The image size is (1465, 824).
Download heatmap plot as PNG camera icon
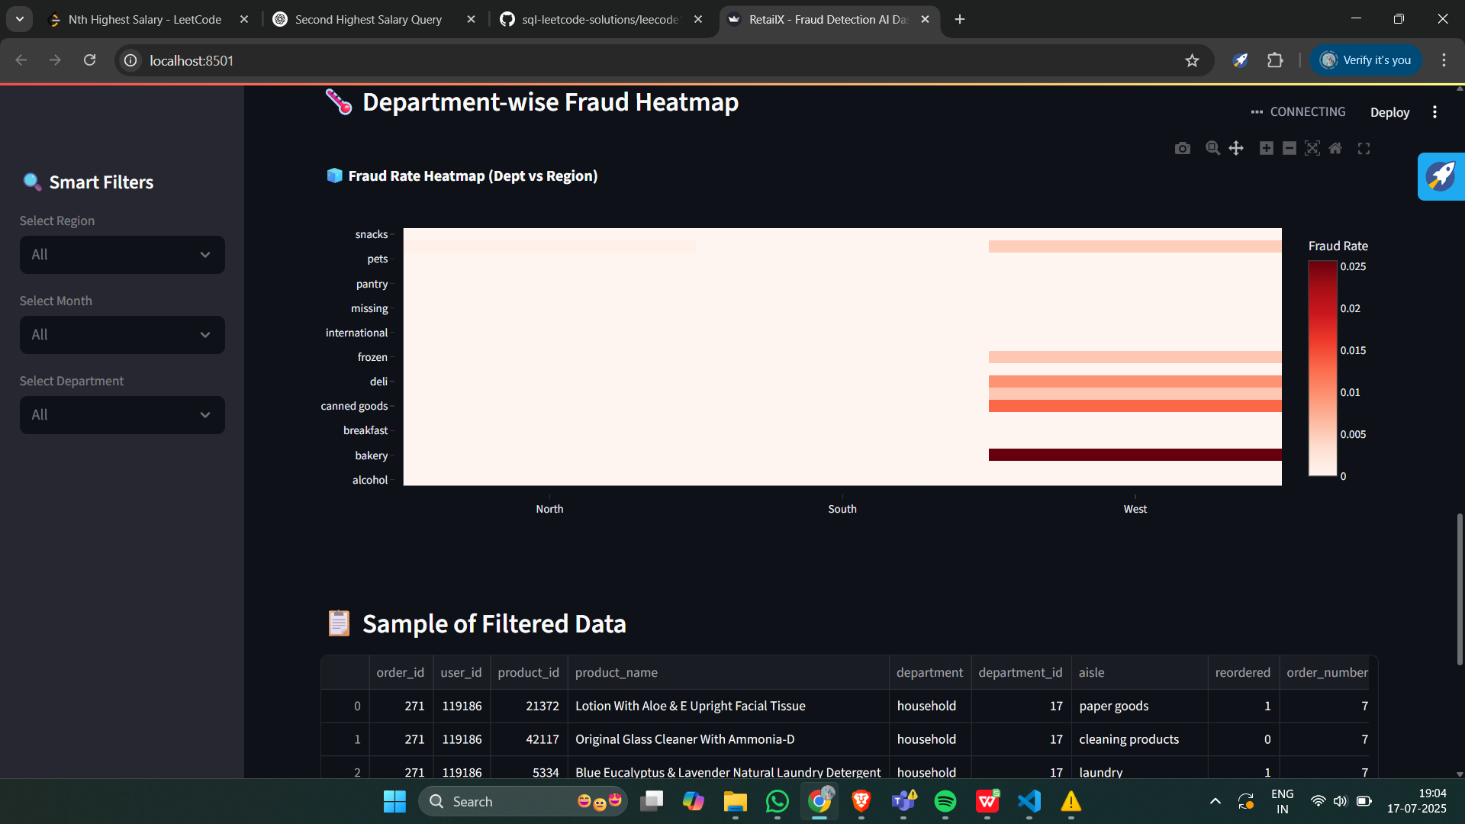(1182, 148)
